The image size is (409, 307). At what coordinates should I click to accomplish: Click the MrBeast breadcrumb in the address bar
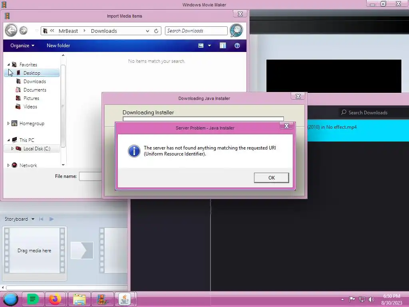[68, 31]
